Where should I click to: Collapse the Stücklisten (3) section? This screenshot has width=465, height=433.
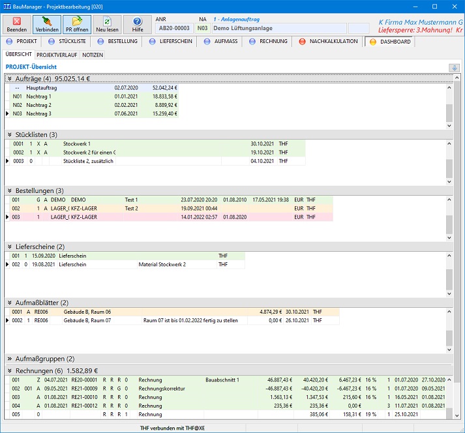click(x=10, y=134)
